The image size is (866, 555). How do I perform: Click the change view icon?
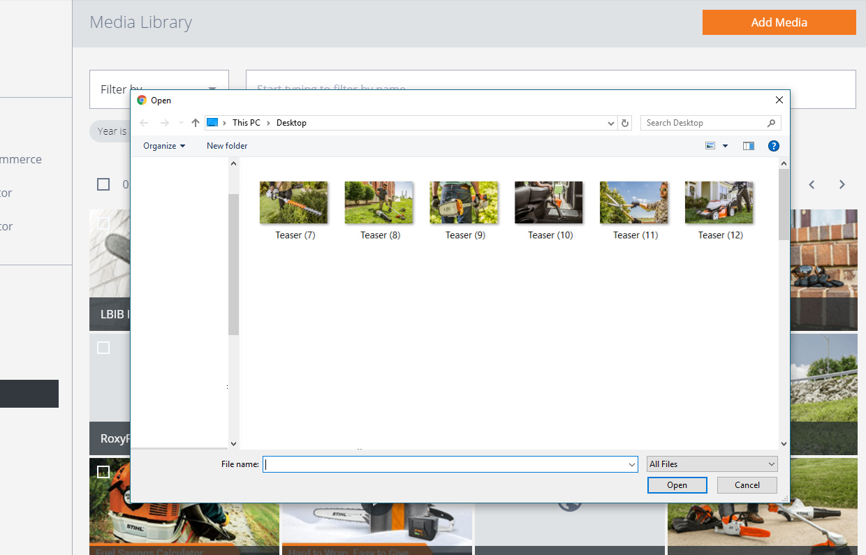coord(710,146)
